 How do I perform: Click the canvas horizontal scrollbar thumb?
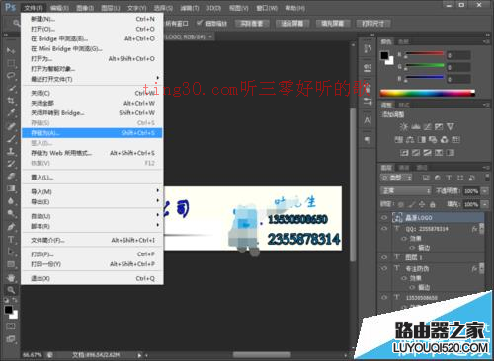click(x=262, y=355)
